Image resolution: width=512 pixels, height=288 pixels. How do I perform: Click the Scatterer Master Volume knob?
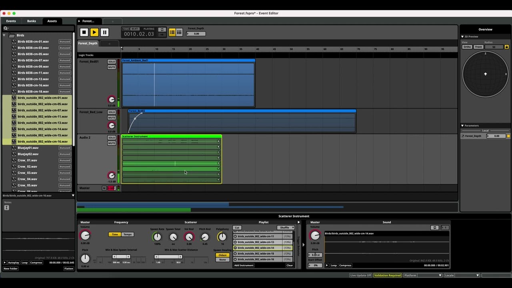tap(85, 236)
